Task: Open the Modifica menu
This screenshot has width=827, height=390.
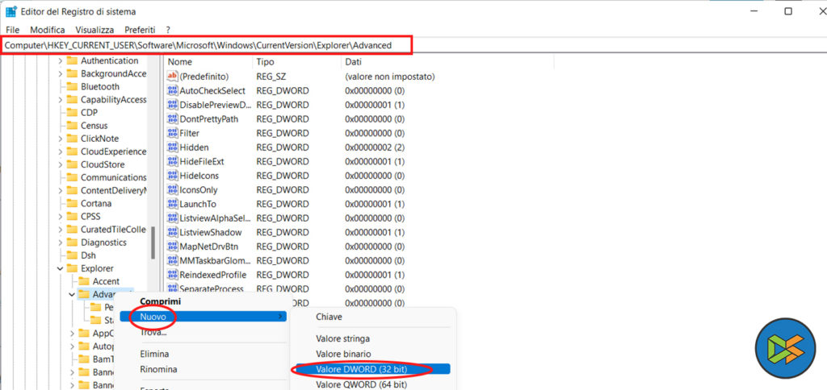Action: (x=47, y=30)
